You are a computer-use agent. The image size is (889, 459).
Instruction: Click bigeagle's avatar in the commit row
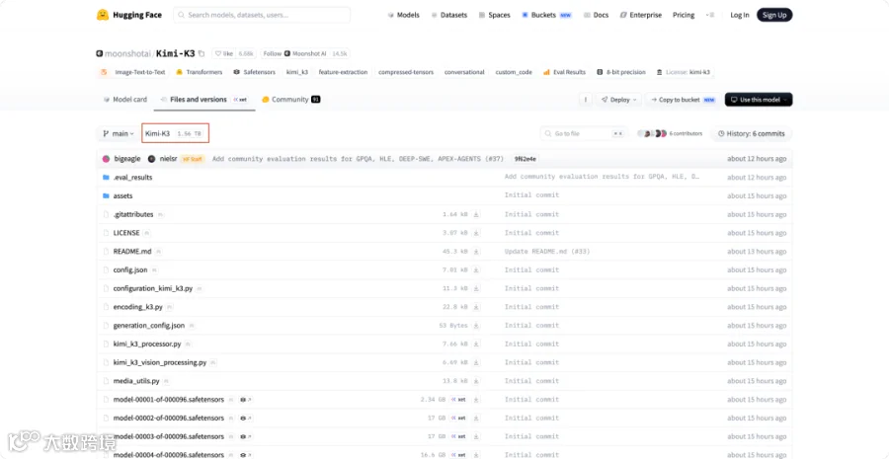coord(106,159)
